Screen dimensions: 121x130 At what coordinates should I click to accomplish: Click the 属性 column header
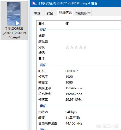41,24
